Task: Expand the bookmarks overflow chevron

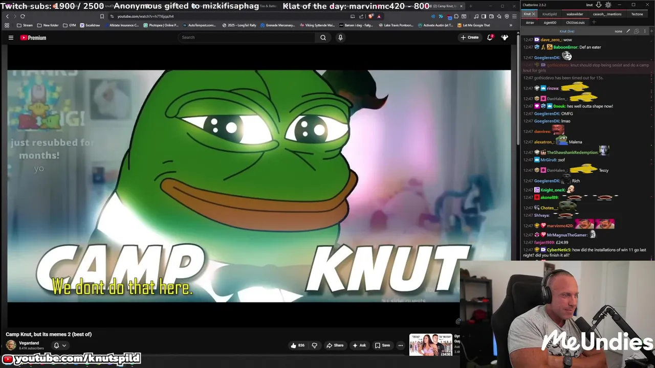Action: pos(510,25)
